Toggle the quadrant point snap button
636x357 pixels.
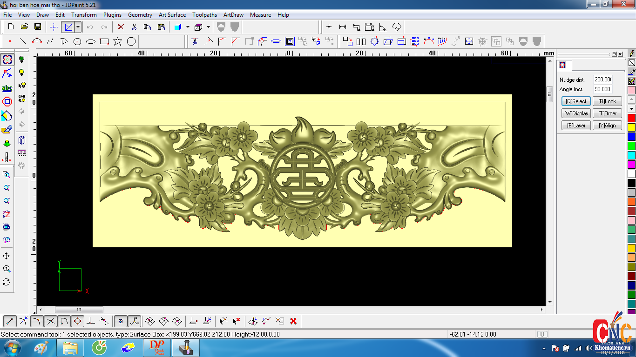click(78, 321)
